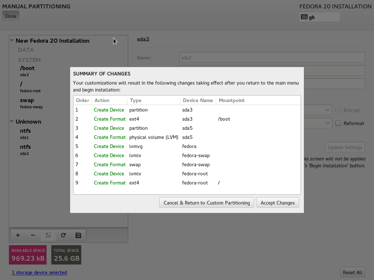Open the 1 storage device selected link
This screenshot has height=280, width=374.
click(x=39, y=272)
